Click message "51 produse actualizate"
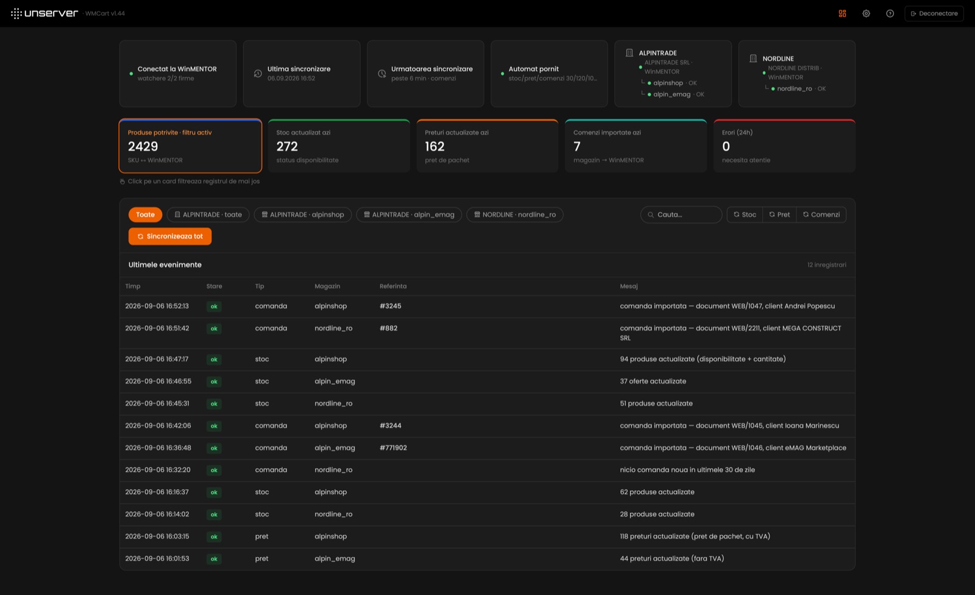 click(x=656, y=404)
